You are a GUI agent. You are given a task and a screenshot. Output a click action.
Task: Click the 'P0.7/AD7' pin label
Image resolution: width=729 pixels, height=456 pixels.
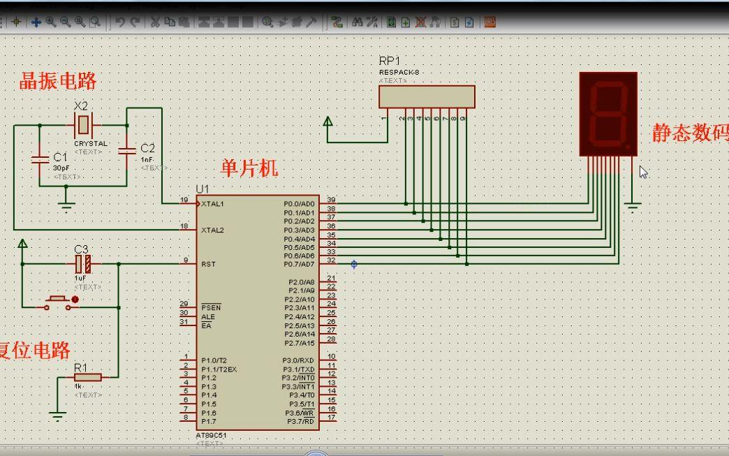point(299,264)
